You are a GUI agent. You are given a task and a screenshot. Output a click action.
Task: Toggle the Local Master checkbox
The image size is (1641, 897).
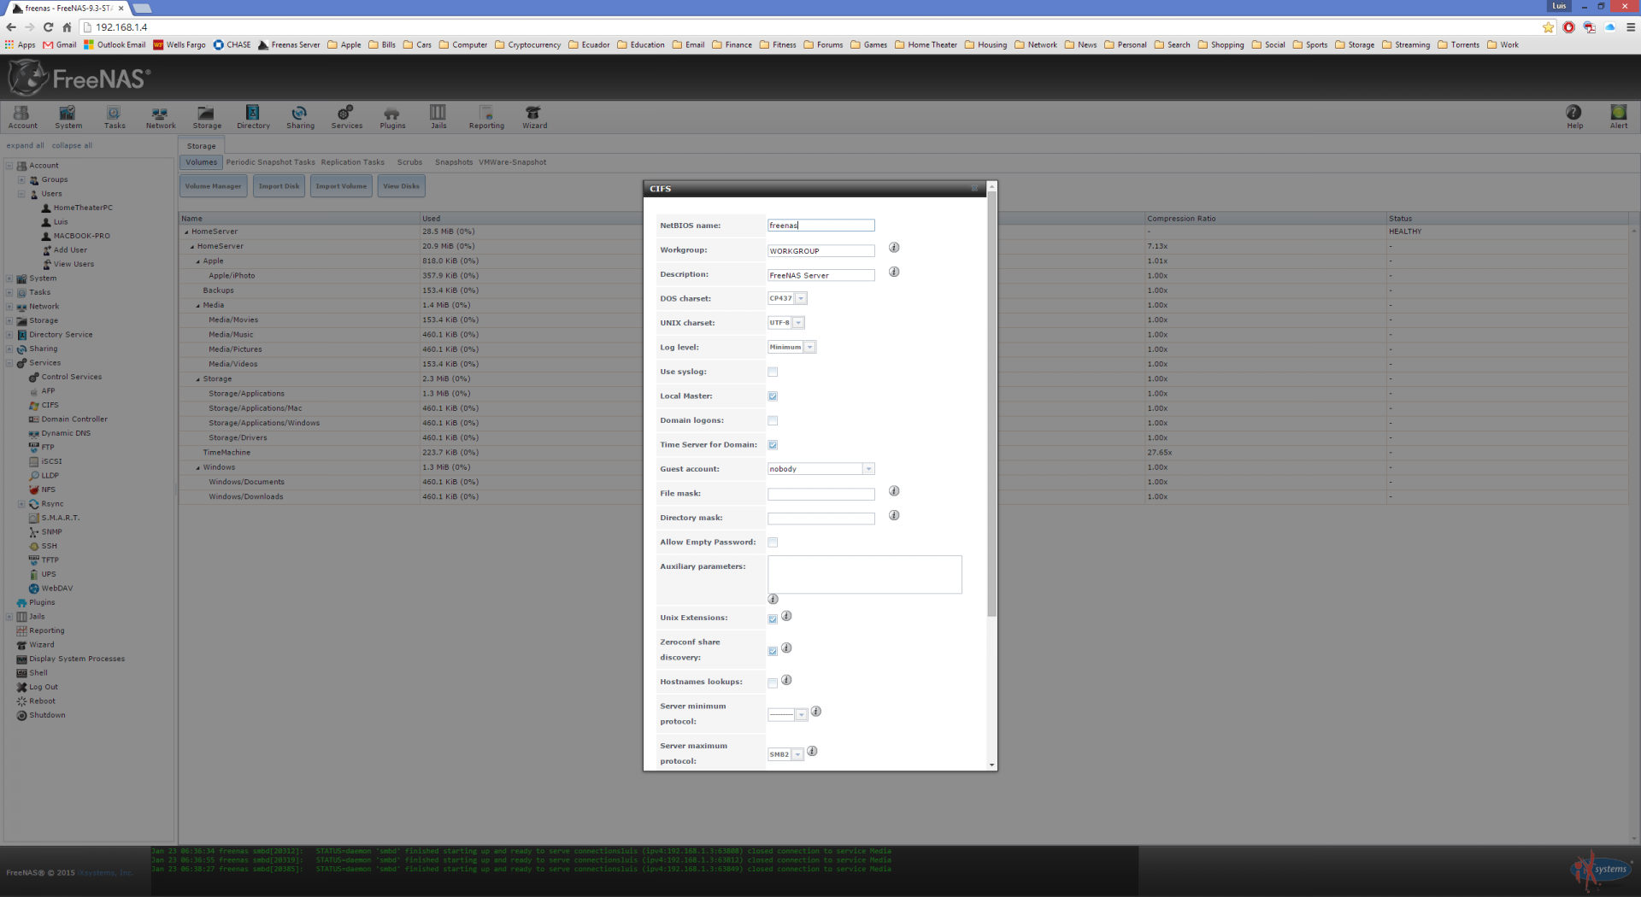click(773, 396)
